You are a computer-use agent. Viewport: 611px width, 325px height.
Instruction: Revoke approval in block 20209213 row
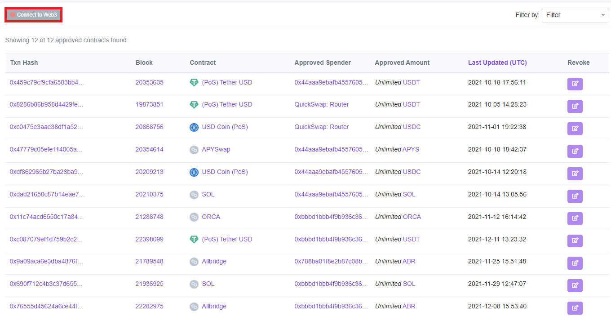click(575, 174)
